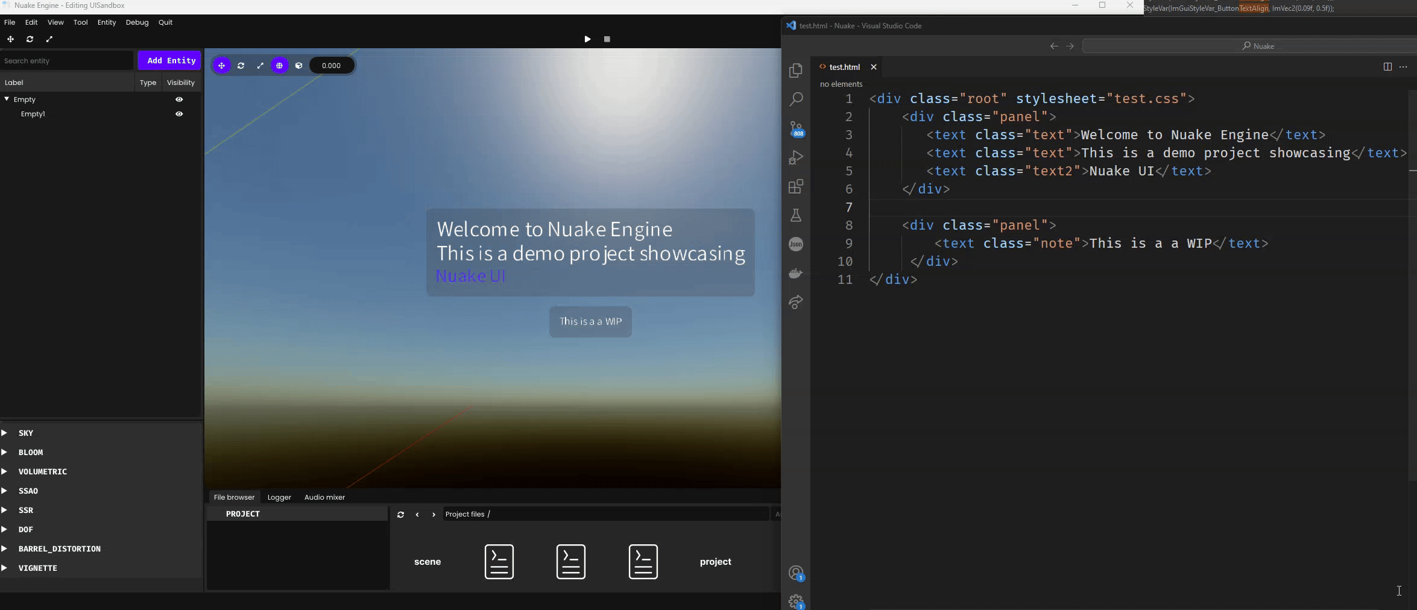Open VS Code Source Control view
The height and width of the screenshot is (610, 1417).
click(x=796, y=128)
